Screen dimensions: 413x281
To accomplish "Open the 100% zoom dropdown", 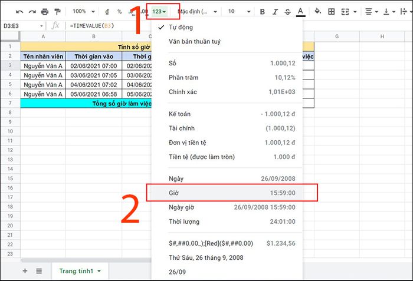I will 84,12.
